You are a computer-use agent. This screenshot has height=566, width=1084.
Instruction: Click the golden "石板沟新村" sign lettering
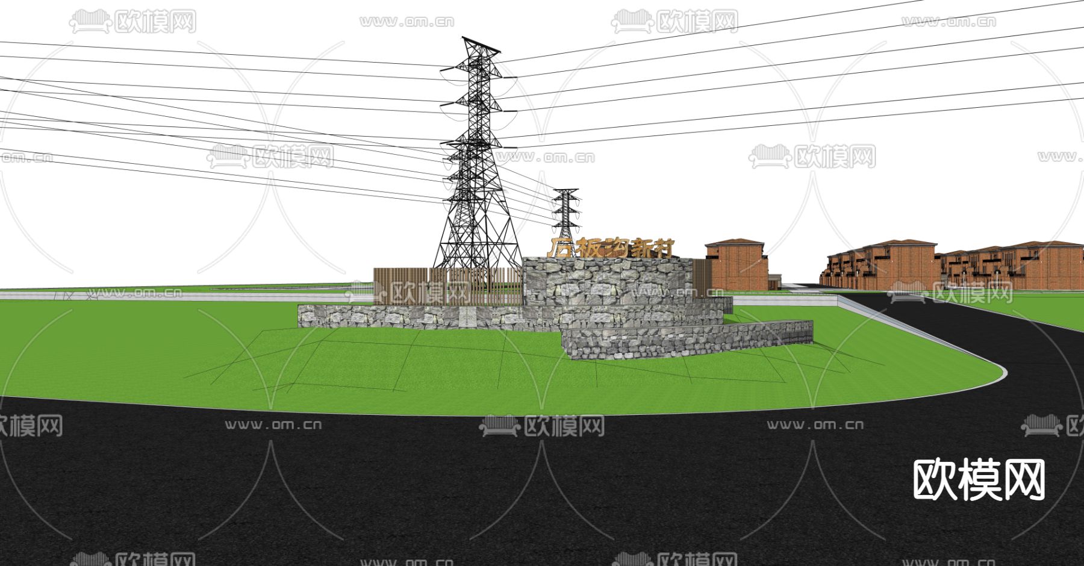point(611,248)
